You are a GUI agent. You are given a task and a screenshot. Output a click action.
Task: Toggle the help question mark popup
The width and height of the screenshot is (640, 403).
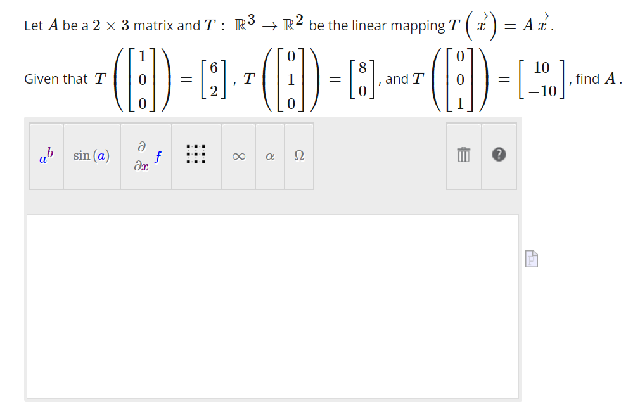[x=498, y=156]
